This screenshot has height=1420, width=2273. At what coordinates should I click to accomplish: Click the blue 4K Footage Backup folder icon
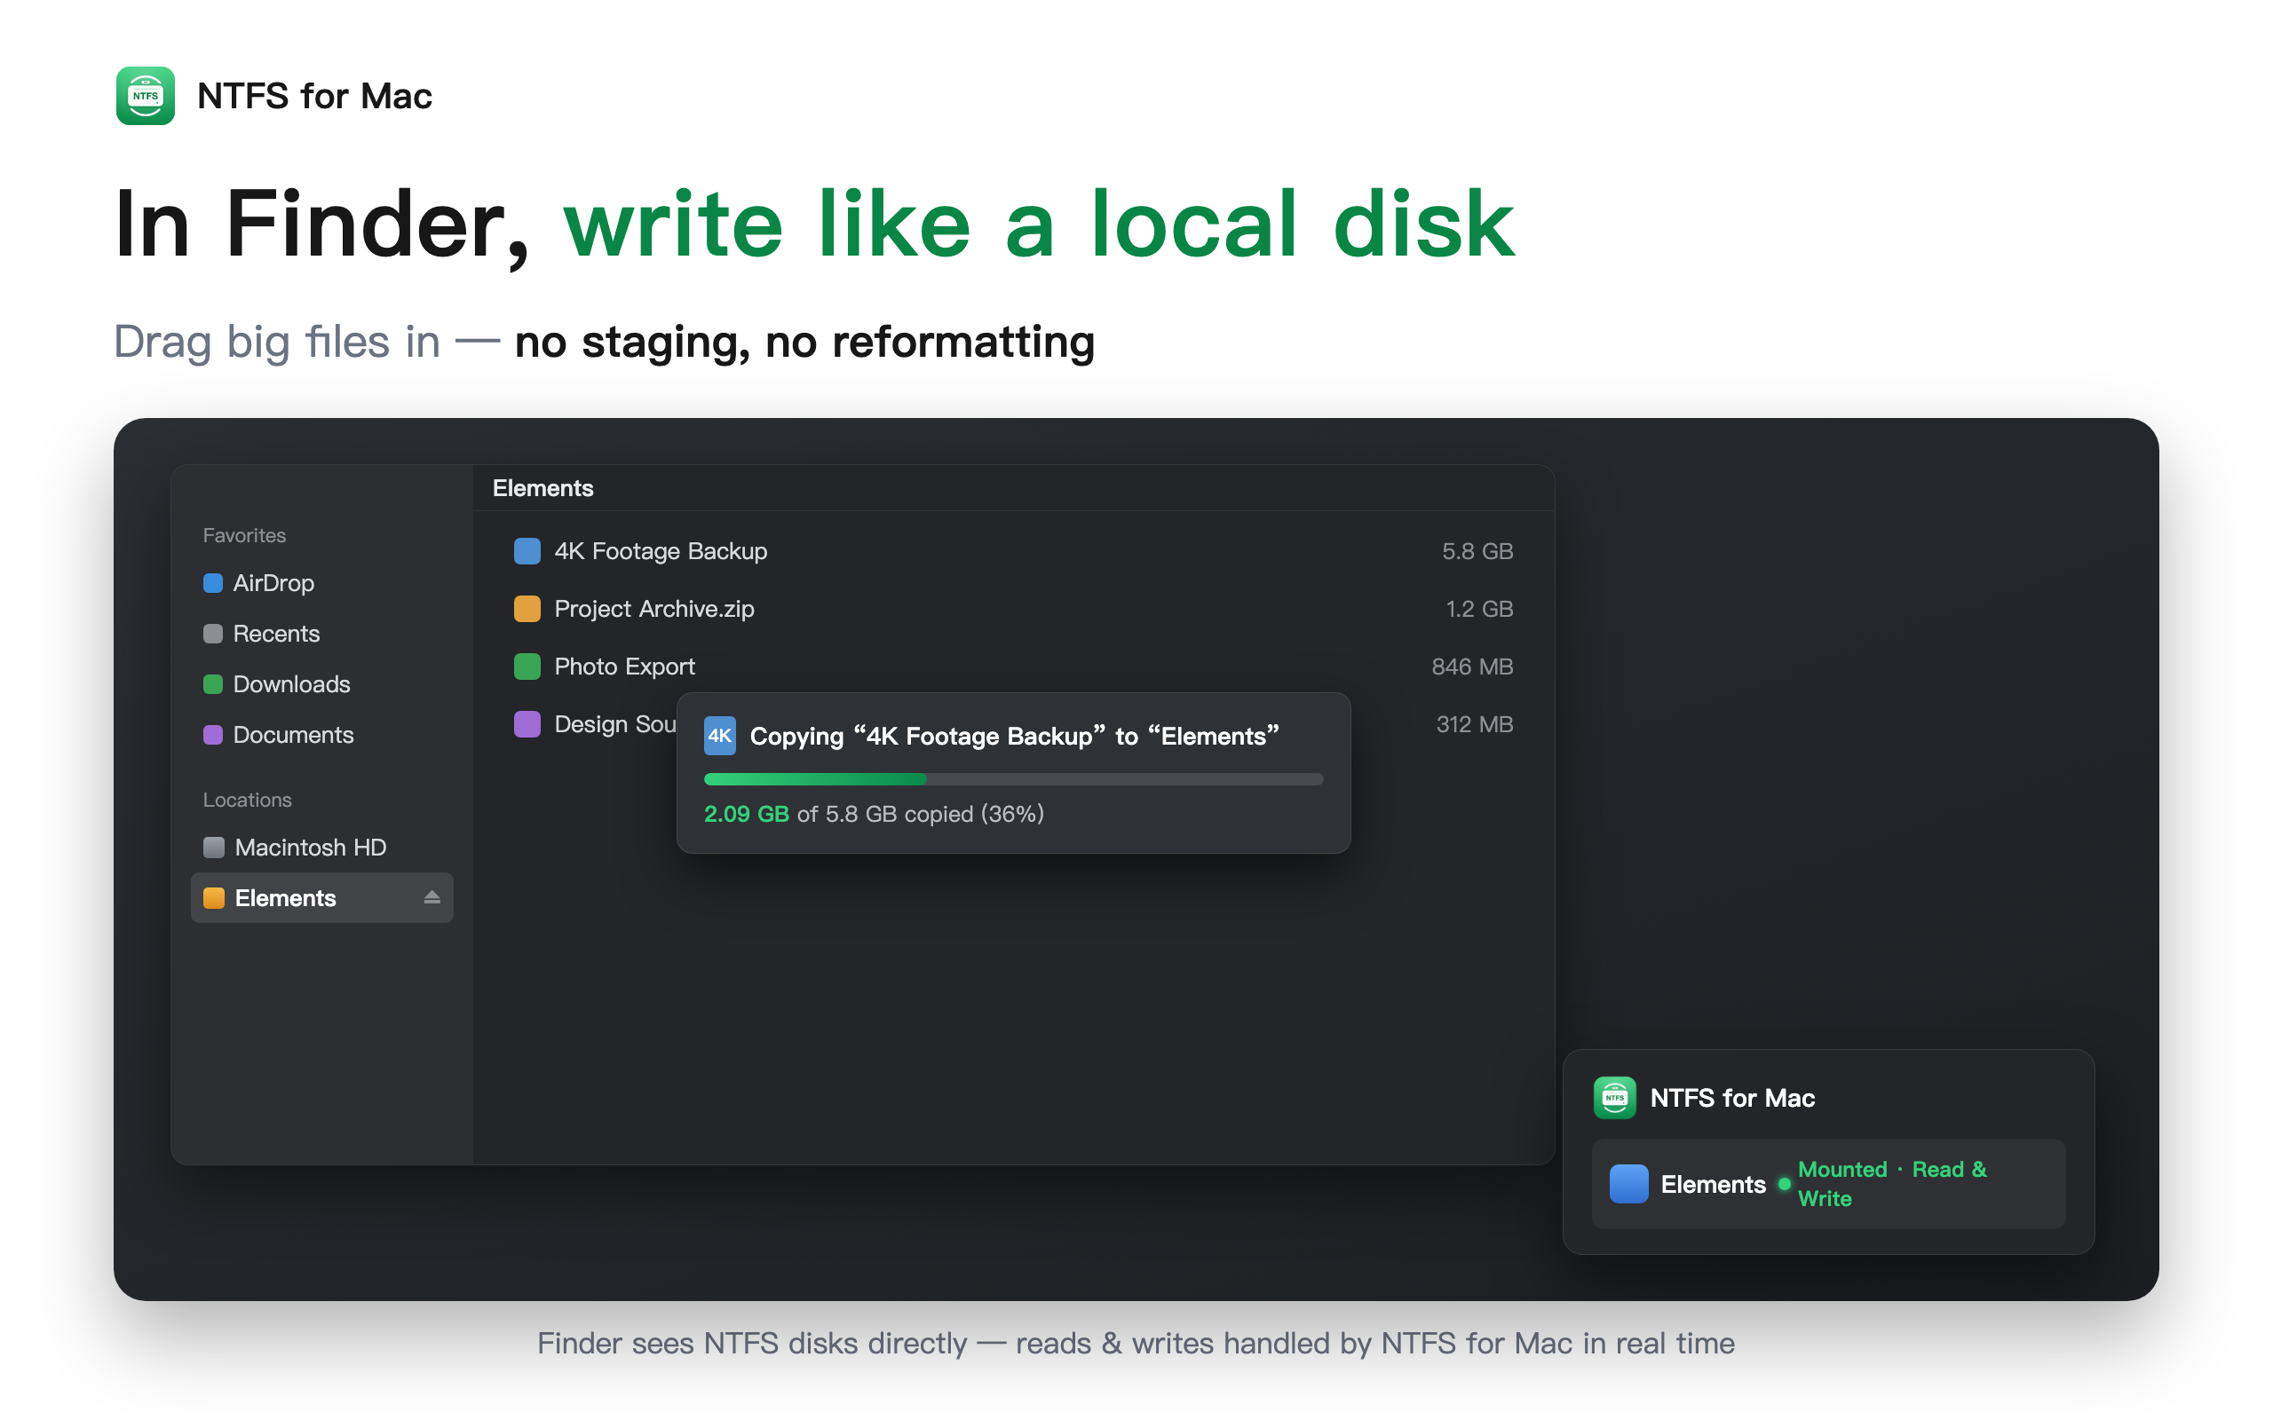[x=528, y=551]
